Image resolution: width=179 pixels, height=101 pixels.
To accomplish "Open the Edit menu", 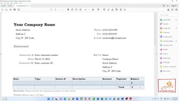I will 4,3.
